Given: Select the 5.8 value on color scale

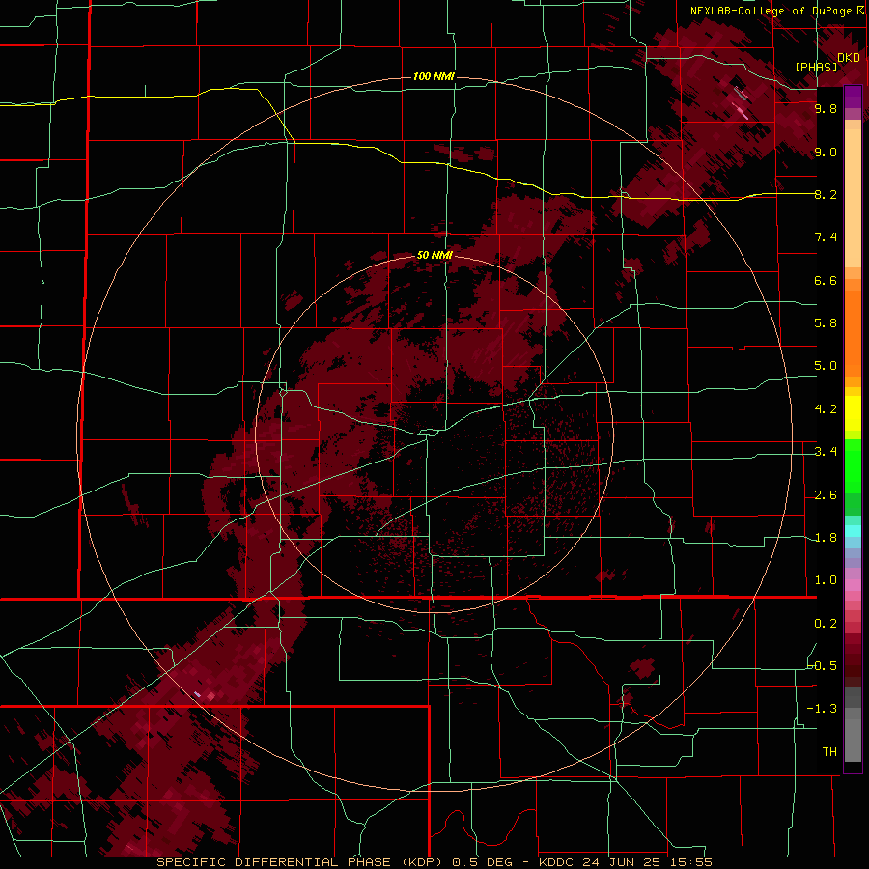Looking at the screenshot, I should [826, 323].
